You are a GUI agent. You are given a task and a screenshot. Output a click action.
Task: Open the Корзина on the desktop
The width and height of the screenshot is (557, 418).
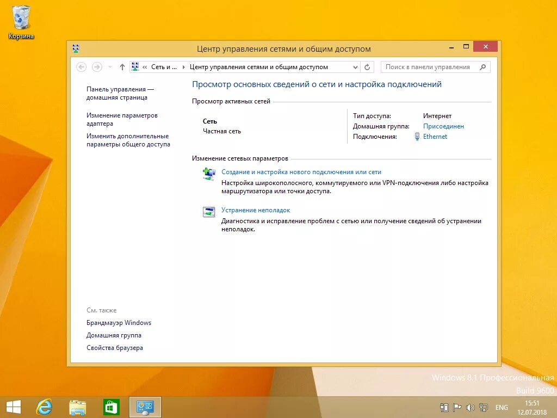pyautogui.click(x=21, y=18)
